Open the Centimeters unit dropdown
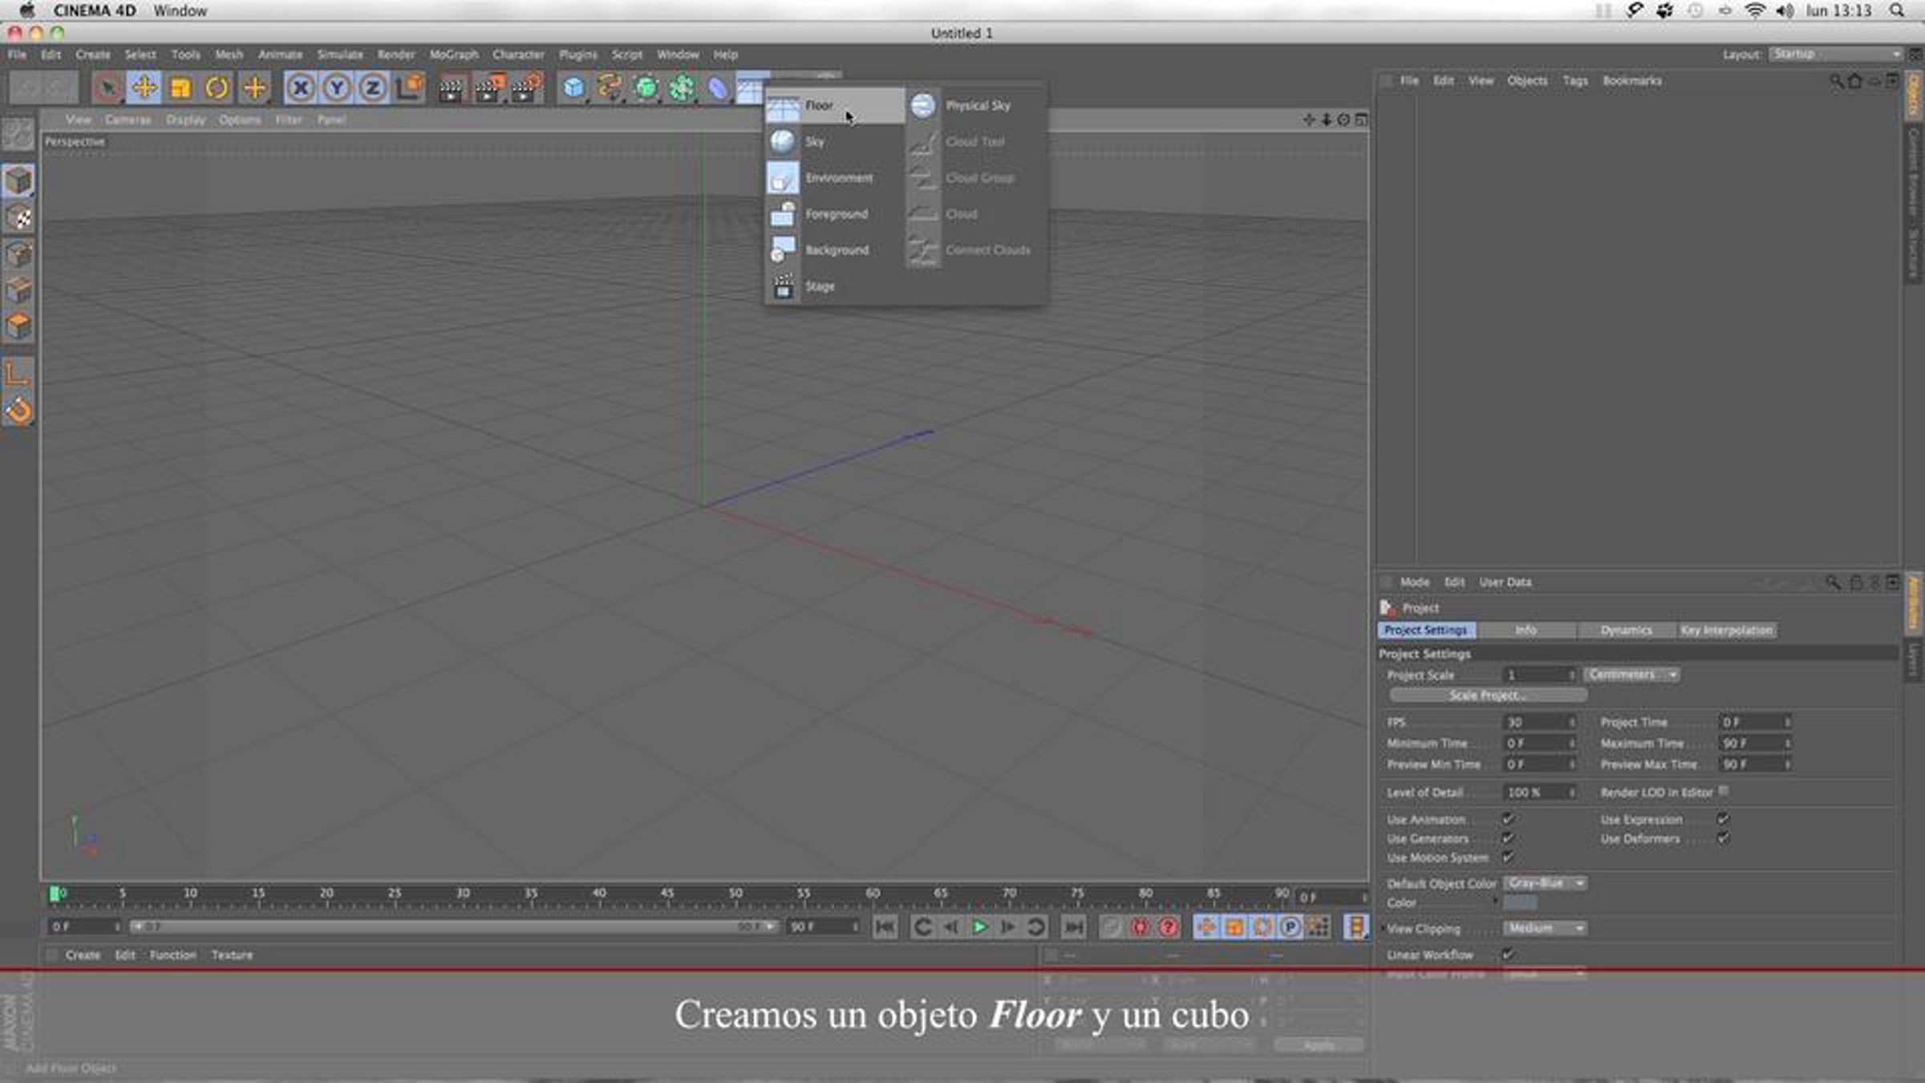Screen dimensions: 1925x1083 pyautogui.click(x=1631, y=675)
